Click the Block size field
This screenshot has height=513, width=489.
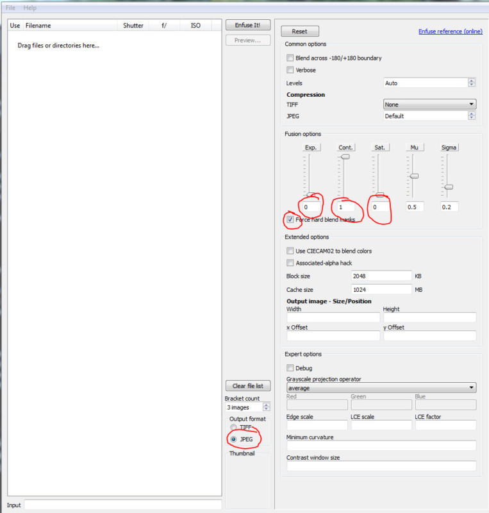(x=381, y=276)
